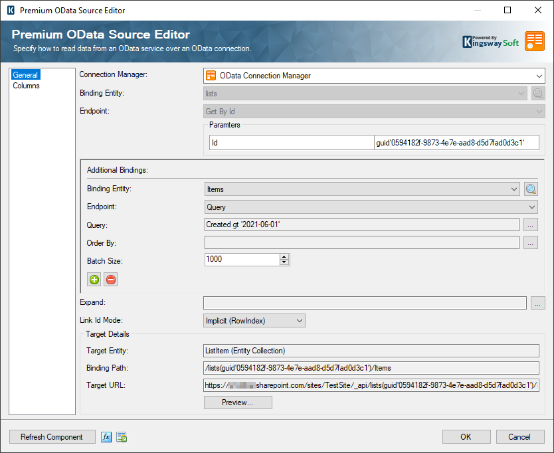The height and width of the screenshot is (453, 554).
Task: Click the green add binding icon
Action: (x=94, y=280)
